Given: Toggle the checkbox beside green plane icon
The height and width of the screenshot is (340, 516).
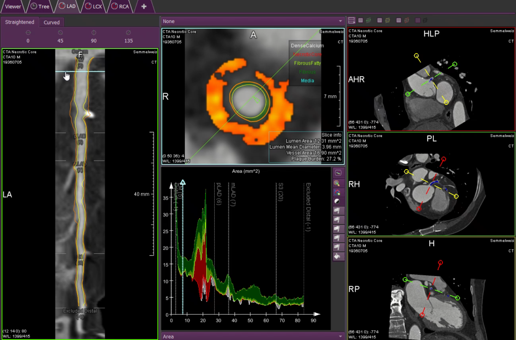Looking at the screenshot, I should click(361, 21).
